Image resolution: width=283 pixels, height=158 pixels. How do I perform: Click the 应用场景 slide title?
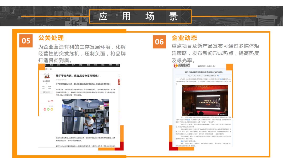coord(138,16)
